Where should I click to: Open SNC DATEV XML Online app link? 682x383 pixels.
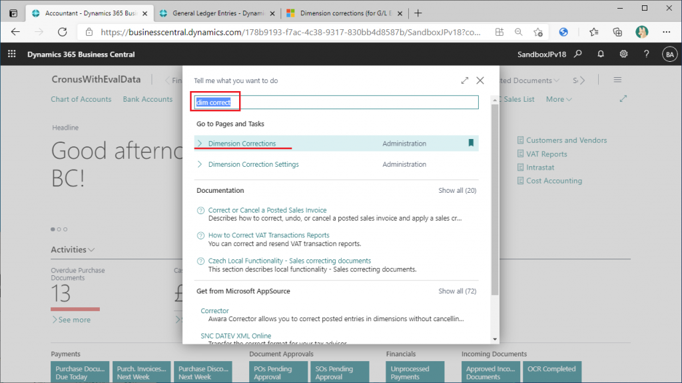tap(236, 336)
